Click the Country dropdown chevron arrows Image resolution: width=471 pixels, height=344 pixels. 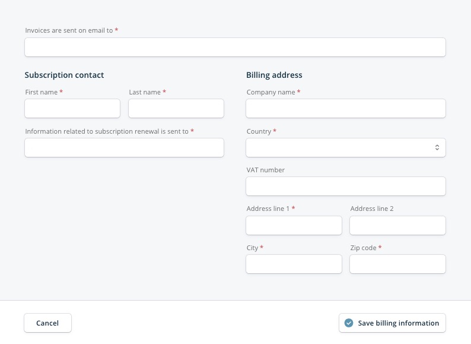coord(437,147)
